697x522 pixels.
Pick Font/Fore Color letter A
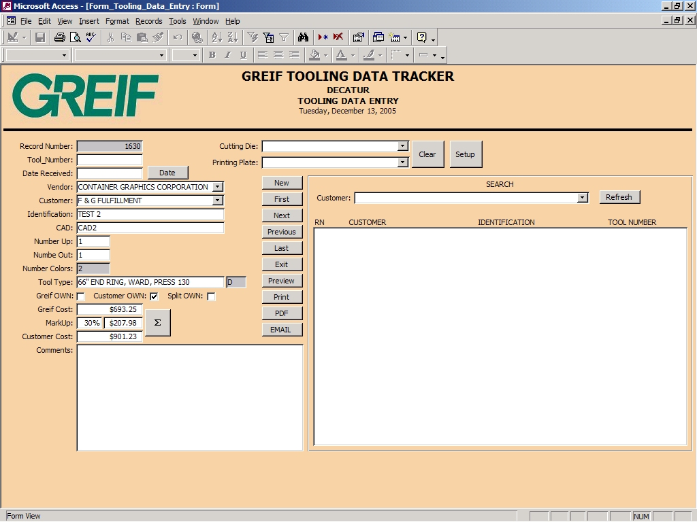(x=341, y=55)
